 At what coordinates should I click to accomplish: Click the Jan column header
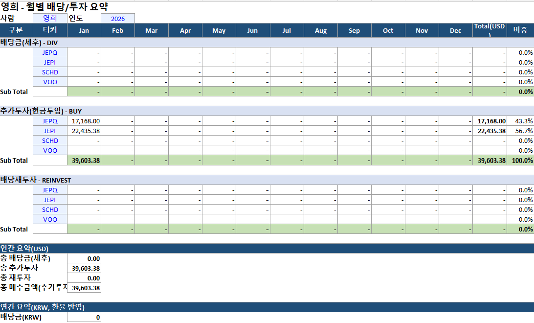(x=84, y=30)
